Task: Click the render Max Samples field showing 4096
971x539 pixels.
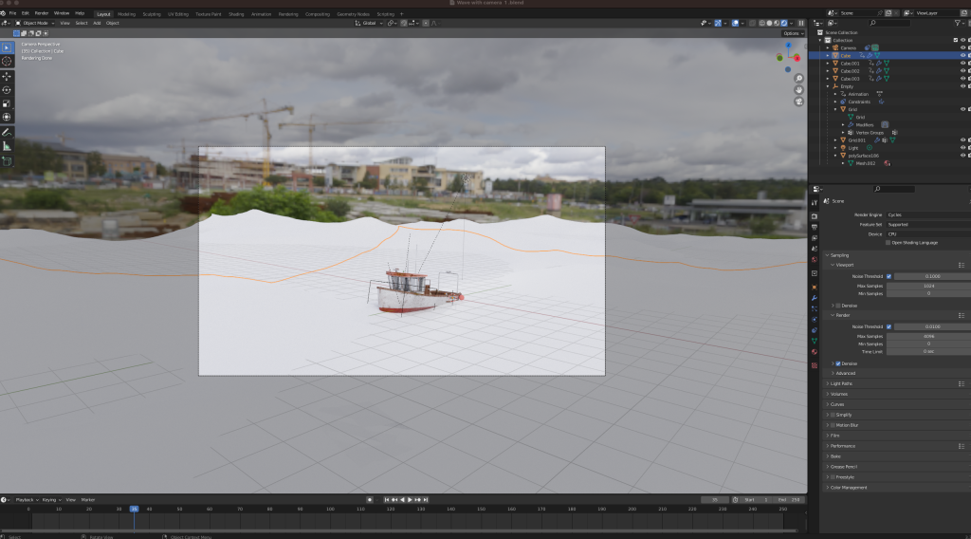Action: point(927,336)
